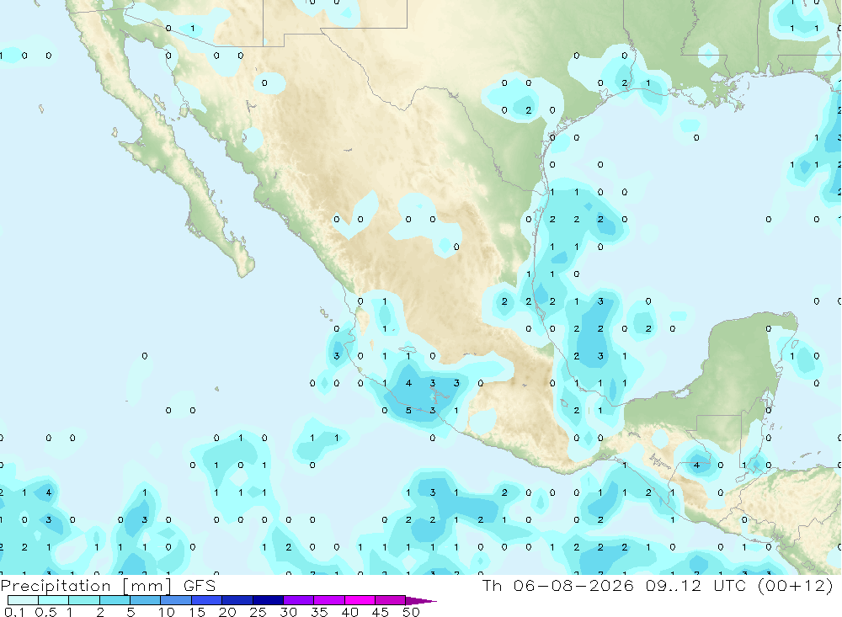Click the "45" legend scale label
This screenshot has width=842, height=617.
(381, 612)
